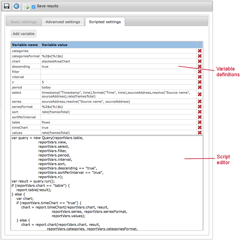Image resolution: width=243 pixels, height=240 pixels.
Task: Remove the descending variable row
Action: tap(200, 66)
